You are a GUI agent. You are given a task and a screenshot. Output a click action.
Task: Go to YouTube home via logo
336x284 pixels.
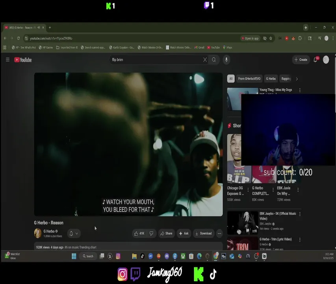click(23, 60)
